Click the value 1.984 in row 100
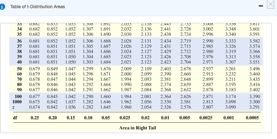Image resolution: width=277 pixels, height=139 pixels. pos(126,97)
